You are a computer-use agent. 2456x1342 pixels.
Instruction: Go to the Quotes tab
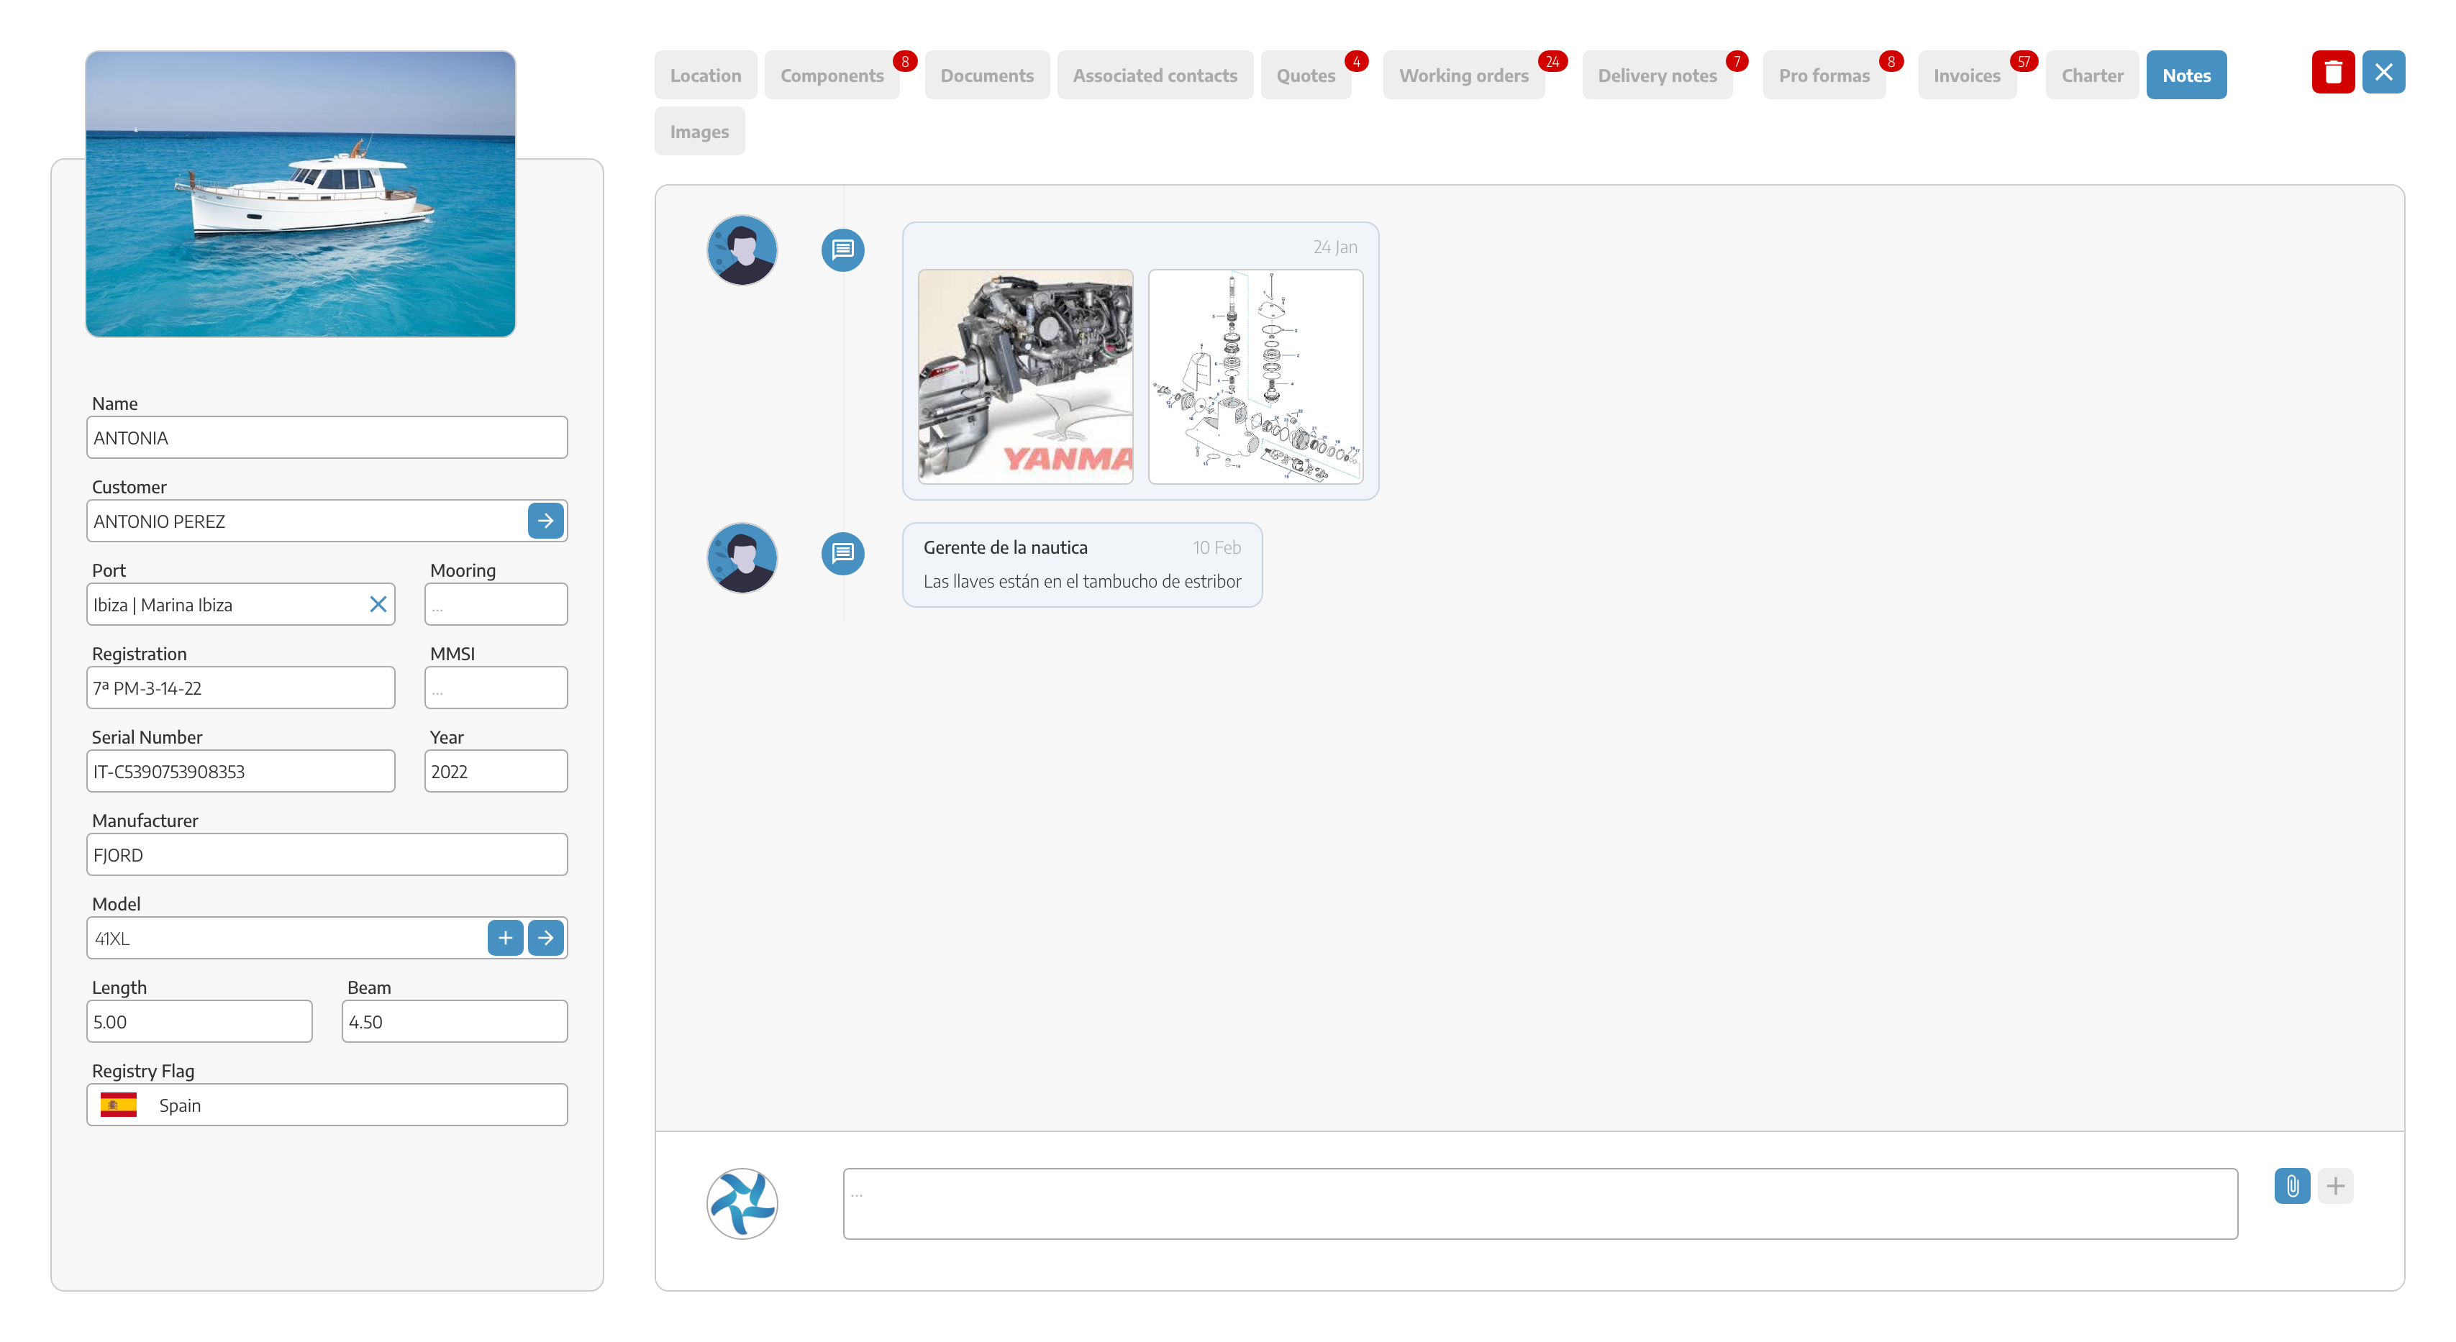click(x=1305, y=74)
